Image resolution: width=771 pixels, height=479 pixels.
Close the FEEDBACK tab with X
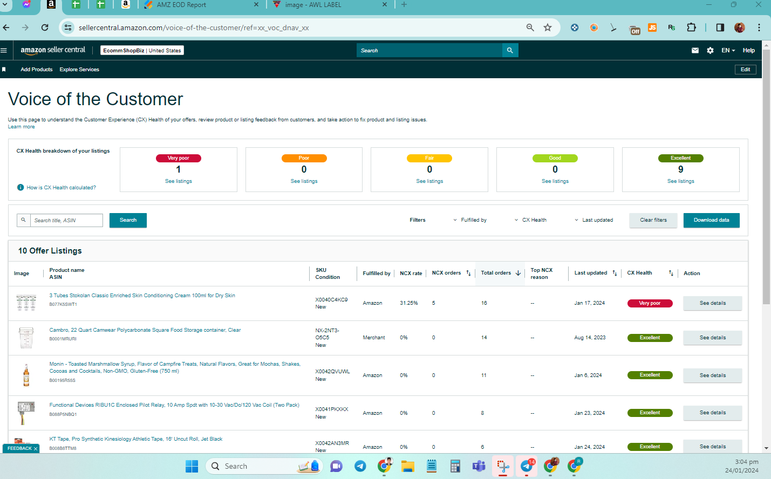36,449
